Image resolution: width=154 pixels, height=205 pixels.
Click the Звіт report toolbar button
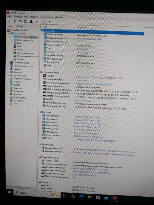click(x=47, y=22)
